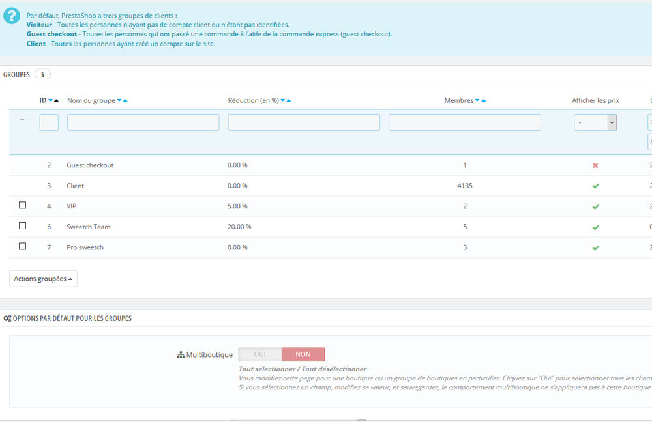Open the Pro sweetch group
Viewport: 652px width, 422px height.
(x=331, y=247)
